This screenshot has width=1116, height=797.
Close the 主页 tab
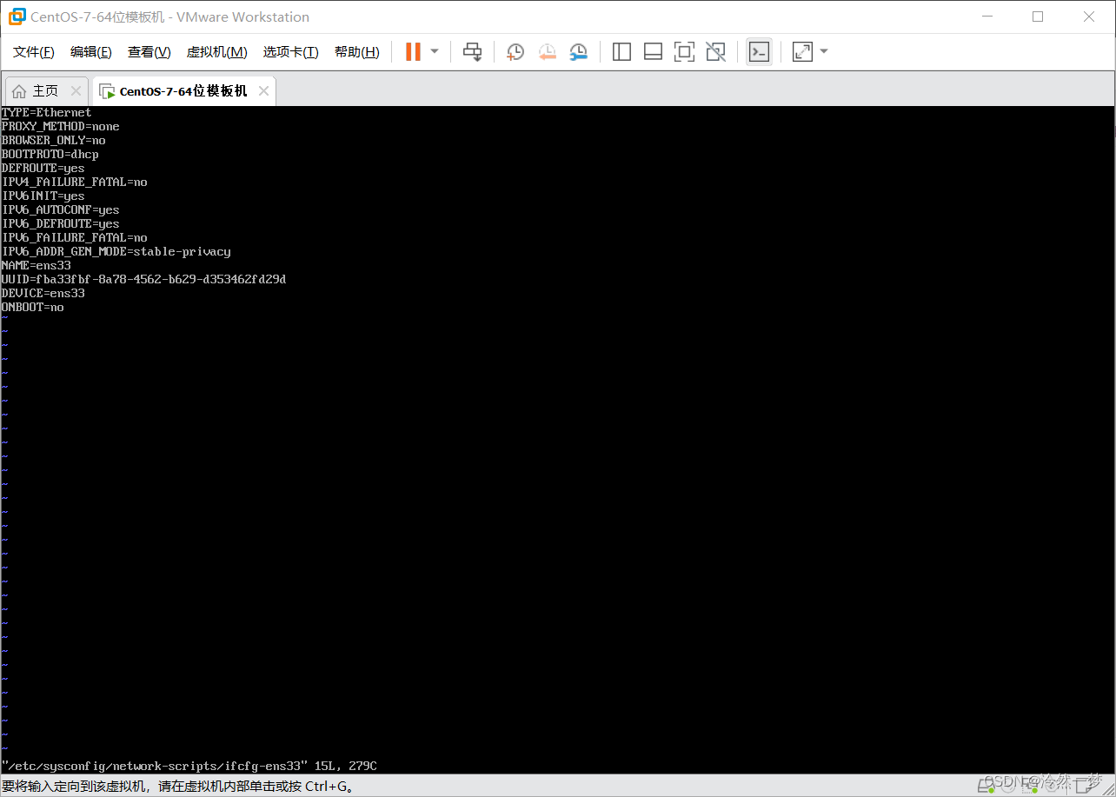76,90
